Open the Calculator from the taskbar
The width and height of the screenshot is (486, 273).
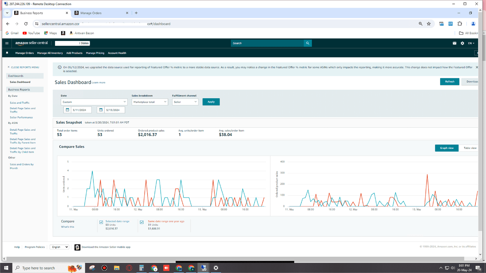pos(141,268)
